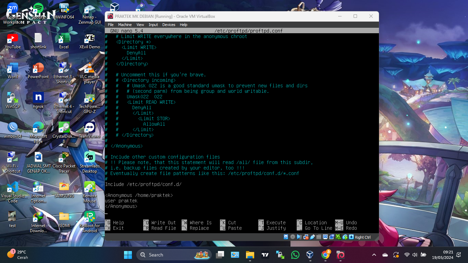This screenshot has height=263, width=468.
Task: Click the Right Ctrl host key label
Action: click(363, 237)
